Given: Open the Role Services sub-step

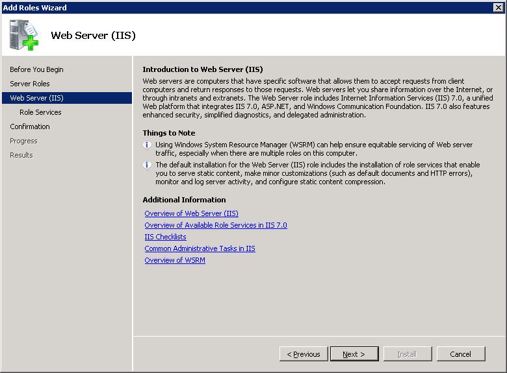Looking at the screenshot, I should tap(40, 112).
